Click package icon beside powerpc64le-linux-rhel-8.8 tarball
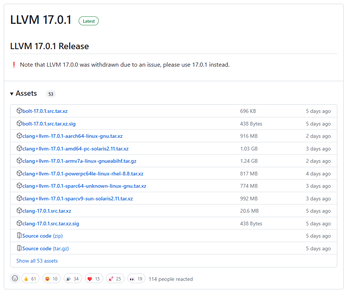The image size is (344, 292). 19,174
